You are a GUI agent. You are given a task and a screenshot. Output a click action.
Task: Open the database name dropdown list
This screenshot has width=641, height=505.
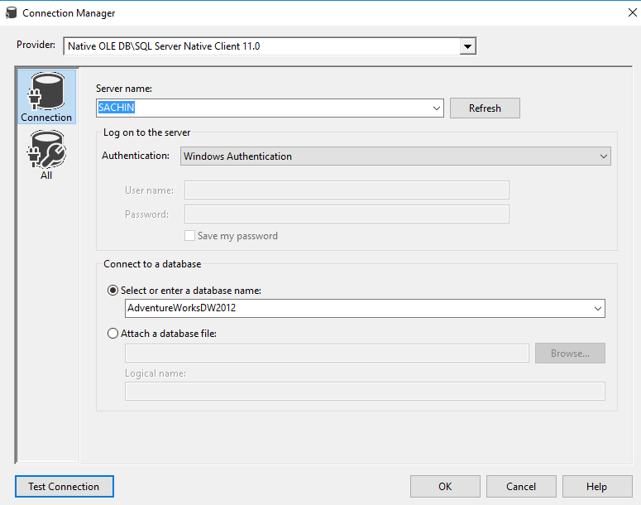coord(597,309)
